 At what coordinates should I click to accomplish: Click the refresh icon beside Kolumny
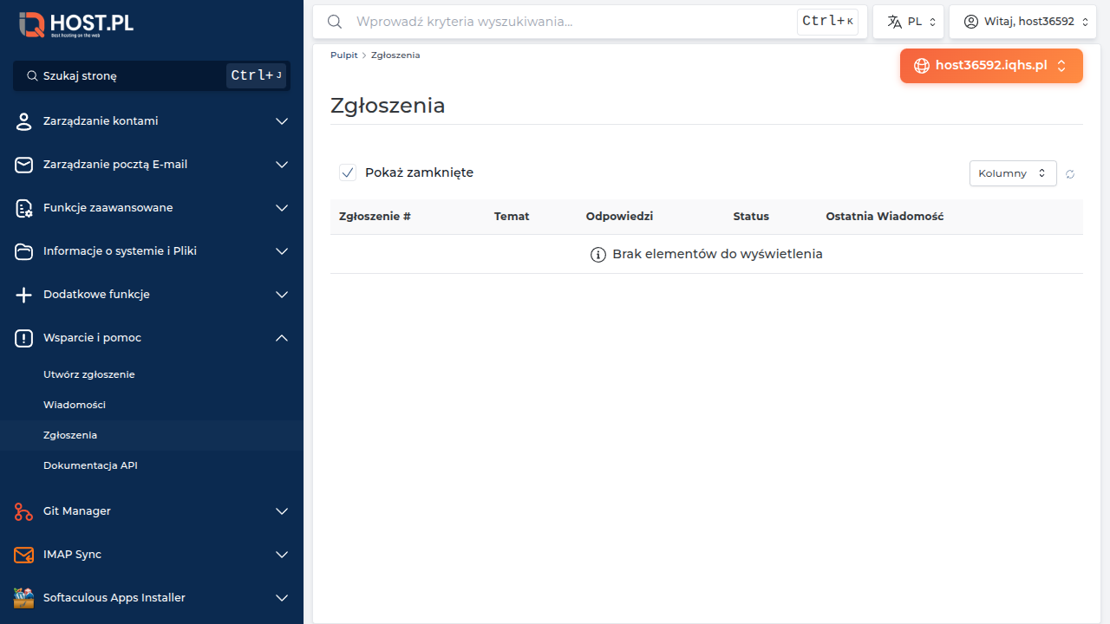[x=1070, y=174]
